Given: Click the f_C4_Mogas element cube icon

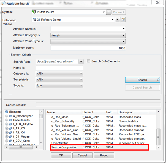Looking at the screenshot, I should (10, 137).
